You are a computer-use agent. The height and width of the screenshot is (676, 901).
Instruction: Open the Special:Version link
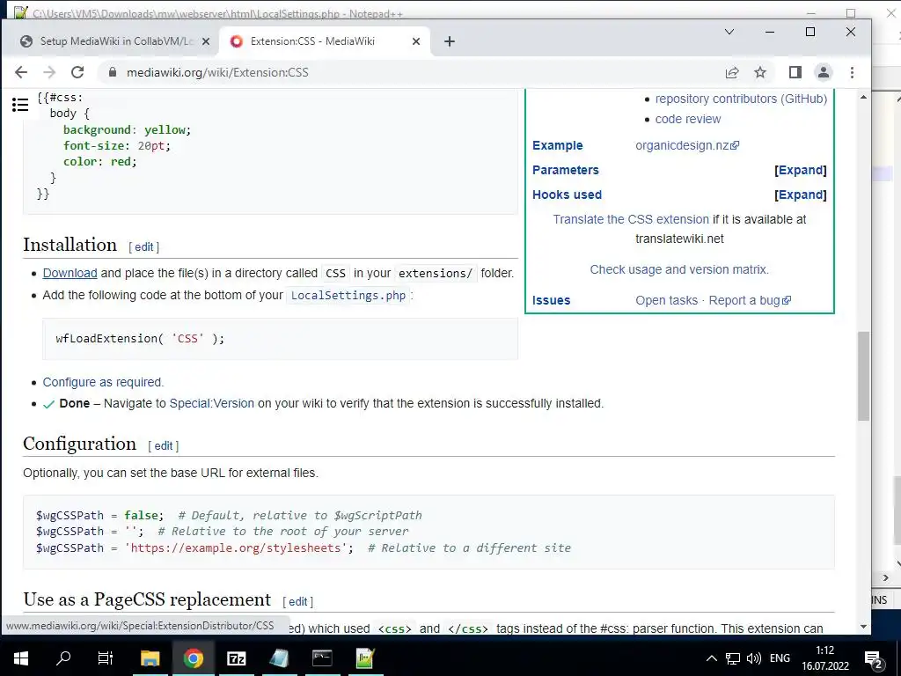[x=211, y=403]
